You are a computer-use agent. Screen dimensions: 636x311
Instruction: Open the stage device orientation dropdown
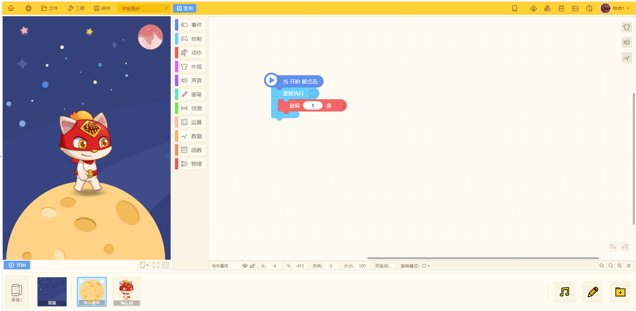tap(145, 265)
